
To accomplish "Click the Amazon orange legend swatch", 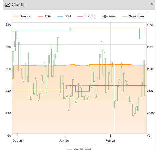I will [x=16, y=16].
